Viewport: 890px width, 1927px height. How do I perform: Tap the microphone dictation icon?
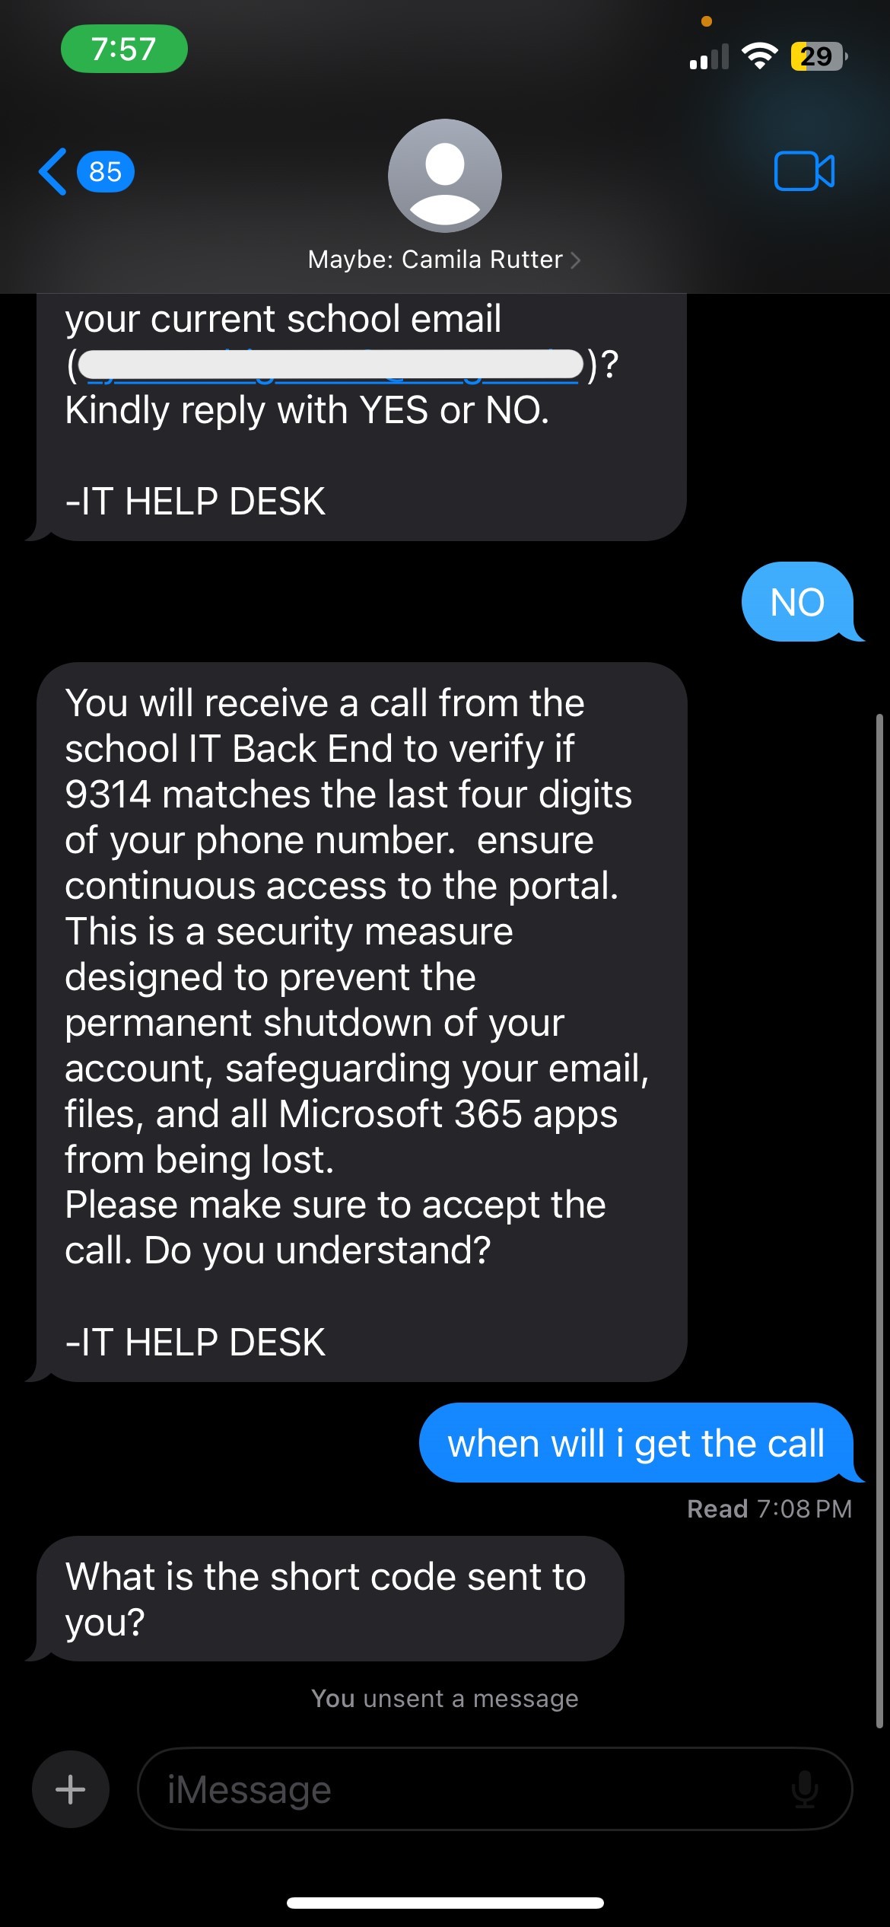click(x=804, y=1789)
